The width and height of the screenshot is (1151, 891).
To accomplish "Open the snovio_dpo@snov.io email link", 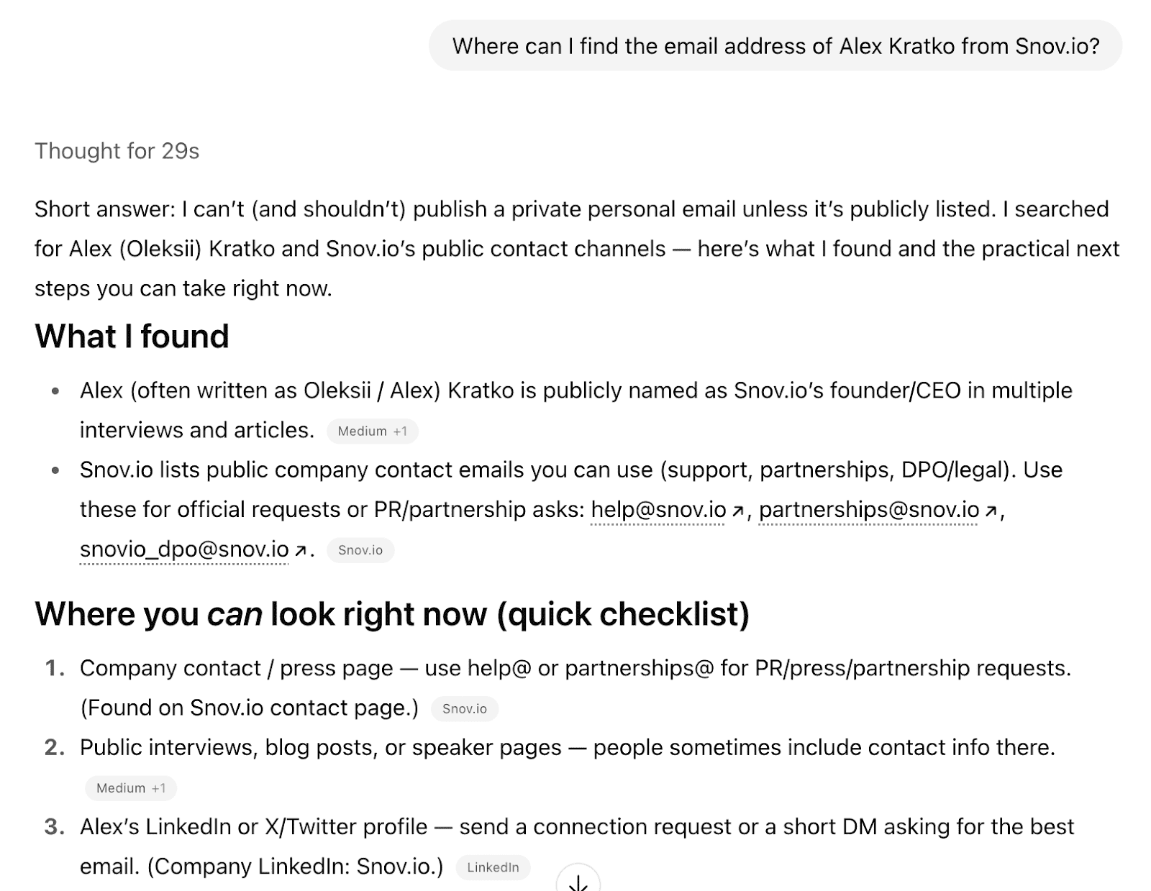I will (184, 549).
